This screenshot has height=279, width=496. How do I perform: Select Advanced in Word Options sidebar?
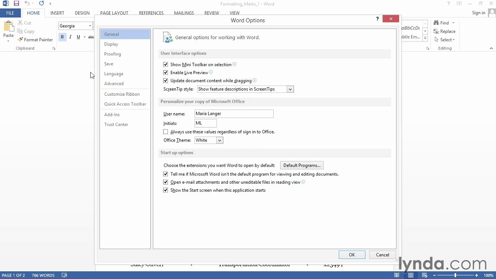[x=125, y=83]
